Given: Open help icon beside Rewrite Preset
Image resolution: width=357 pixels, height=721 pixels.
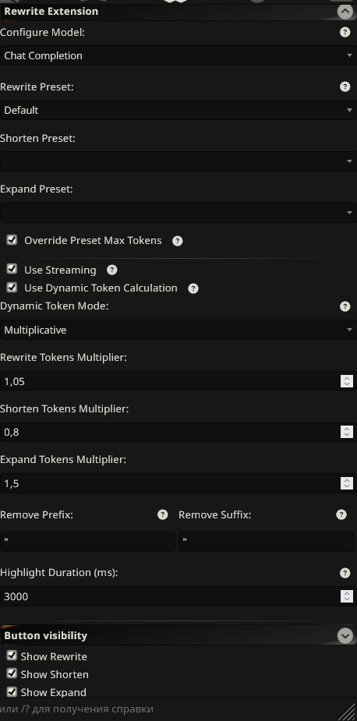Looking at the screenshot, I should 345,87.
